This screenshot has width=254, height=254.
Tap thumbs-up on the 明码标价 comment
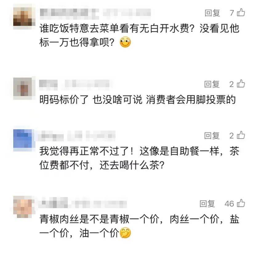point(241,84)
